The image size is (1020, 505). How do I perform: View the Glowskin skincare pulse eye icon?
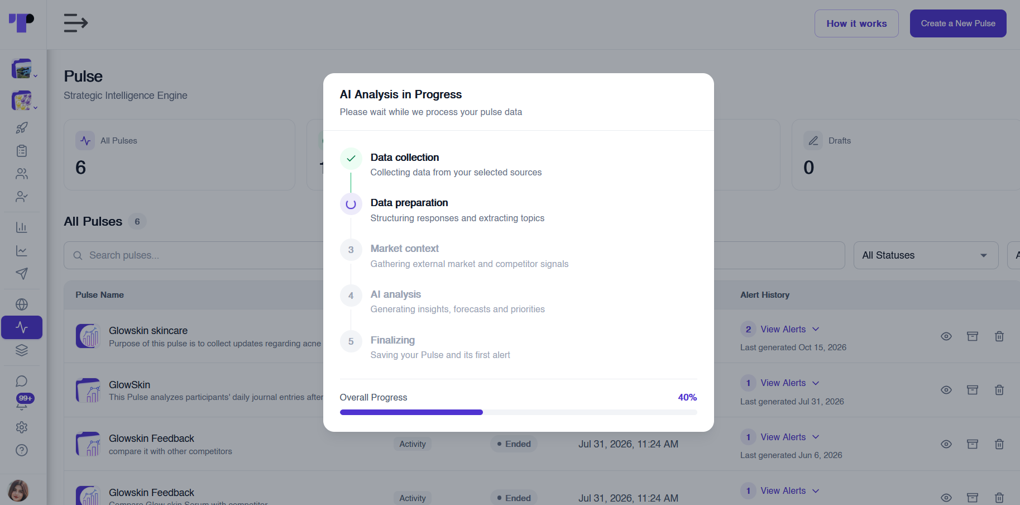(946, 336)
